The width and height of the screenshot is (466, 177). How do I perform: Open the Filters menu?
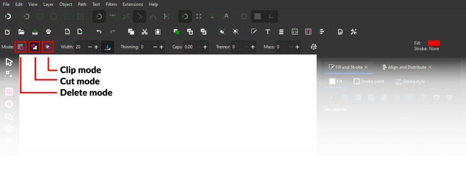pyautogui.click(x=111, y=5)
